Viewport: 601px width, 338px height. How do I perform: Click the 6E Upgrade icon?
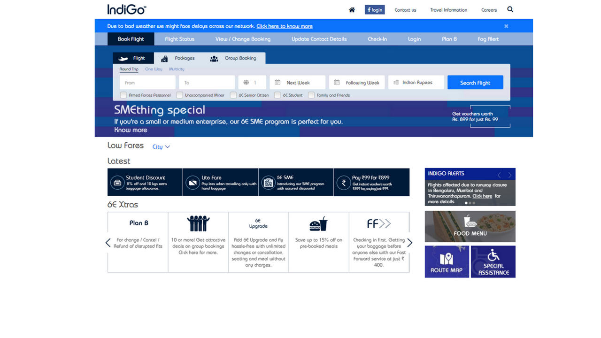coord(258,223)
